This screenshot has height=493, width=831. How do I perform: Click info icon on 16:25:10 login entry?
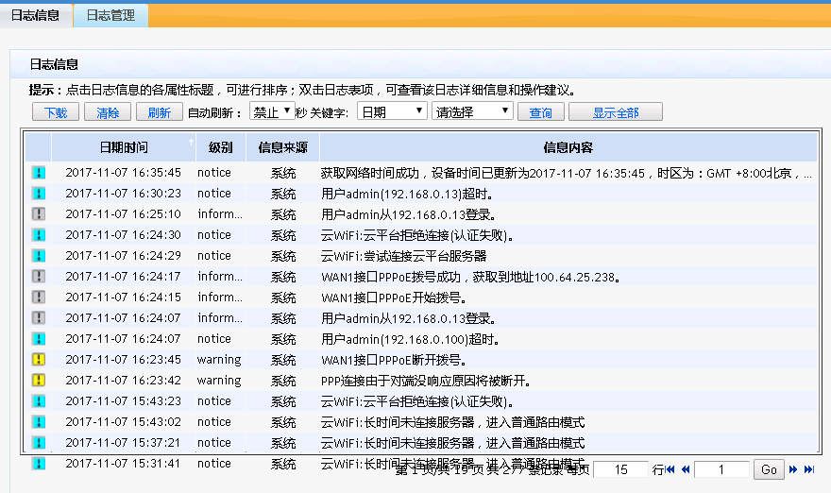click(39, 214)
